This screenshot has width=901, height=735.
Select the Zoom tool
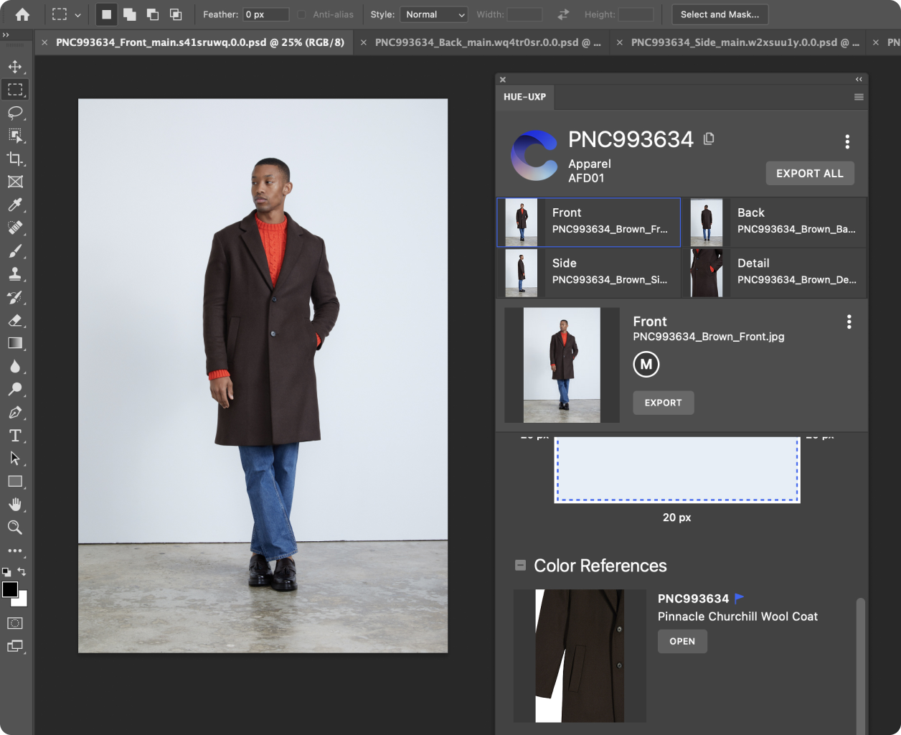(15, 528)
